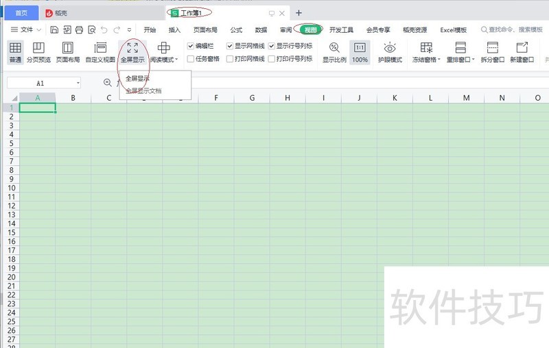Enable the Task Pane (任务窗格) checkbox

(191, 59)
